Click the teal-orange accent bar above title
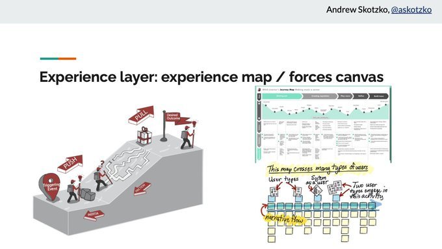 58,59
